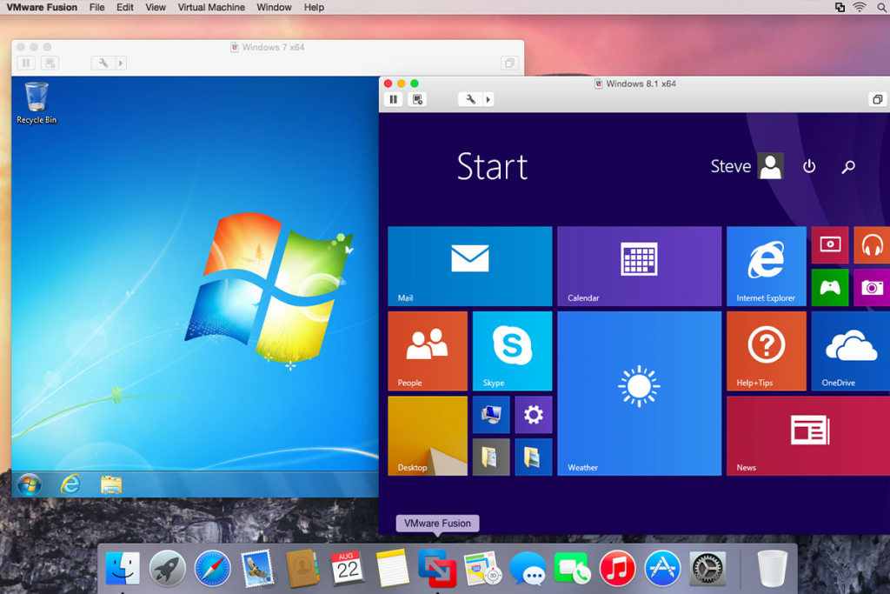Click the Windows 7 Start orb

[x=29, y=484]
